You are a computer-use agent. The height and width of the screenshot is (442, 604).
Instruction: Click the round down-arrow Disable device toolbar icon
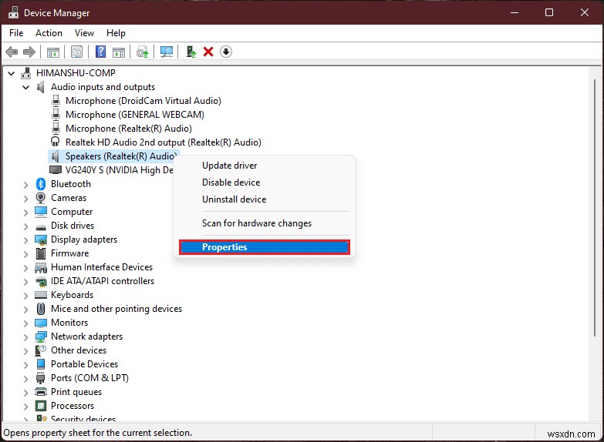[x=226, y=52]
